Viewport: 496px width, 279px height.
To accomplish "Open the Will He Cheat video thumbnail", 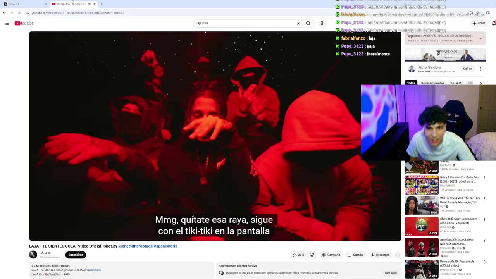I will [x=422, y=206].
